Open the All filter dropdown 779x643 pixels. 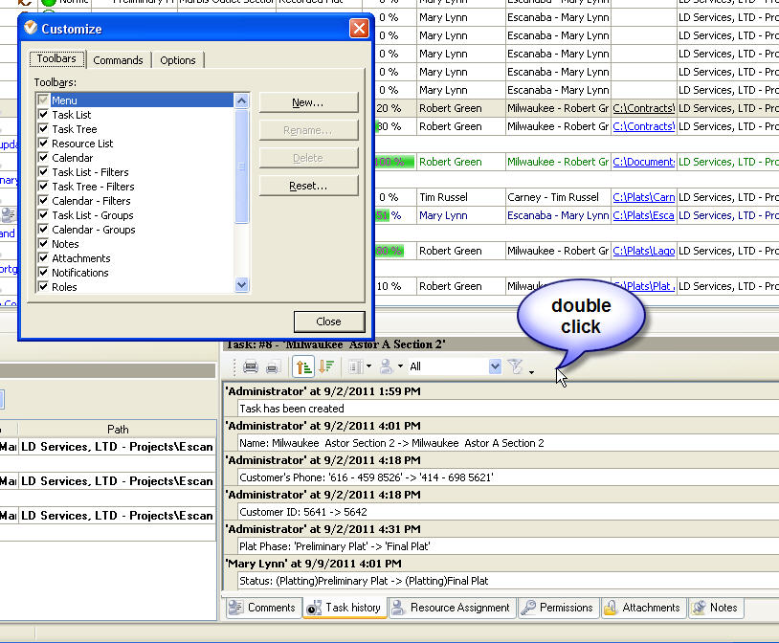click(495, 366)
